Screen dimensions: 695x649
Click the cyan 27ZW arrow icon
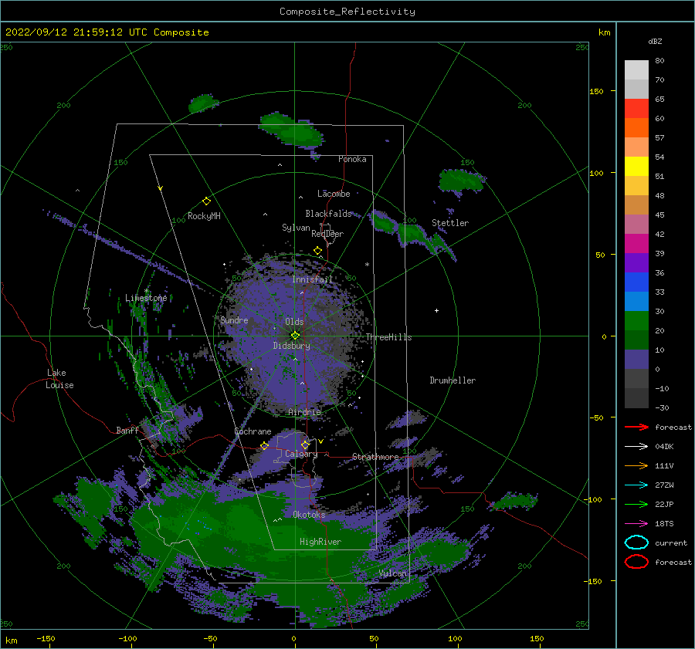point(636,485)
